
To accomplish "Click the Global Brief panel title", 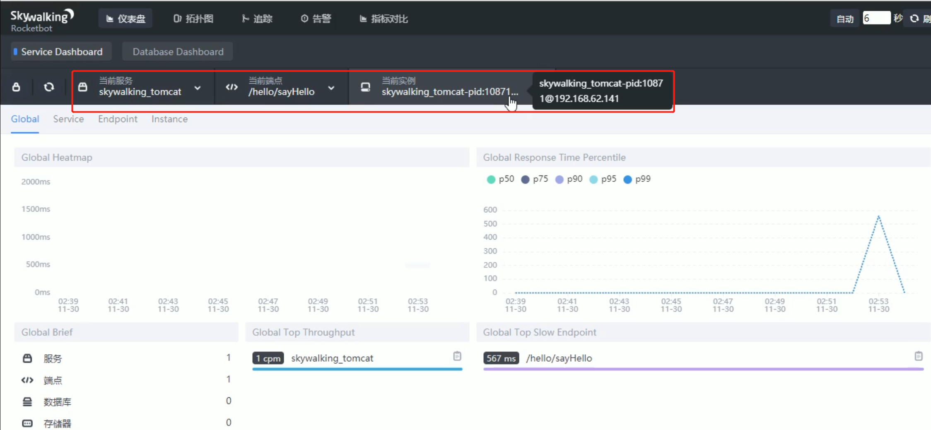I will pyautogui.click(x=47, y=332).
